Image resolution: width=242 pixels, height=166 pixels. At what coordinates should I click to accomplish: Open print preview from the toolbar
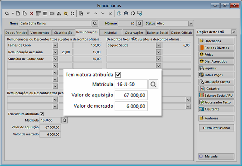81,14
